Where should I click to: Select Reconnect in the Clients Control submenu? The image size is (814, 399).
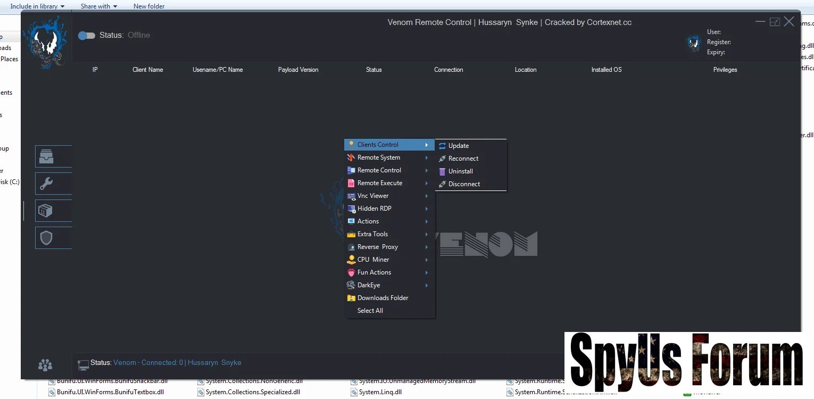point(463,159)
